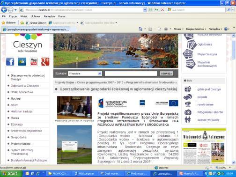Click the Gmina Cieszyn favorites bar link

pyautogui.click(x=36, y=23)
